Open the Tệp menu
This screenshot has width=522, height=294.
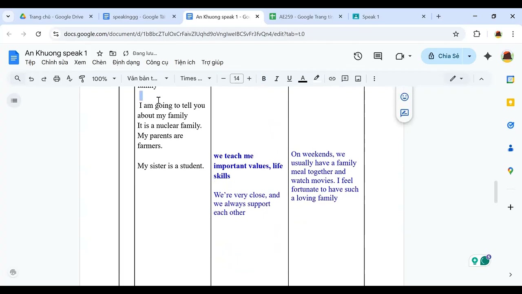tap(30, 62)
